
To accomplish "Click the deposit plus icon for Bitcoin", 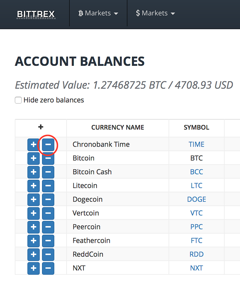I will coord(34,158).
